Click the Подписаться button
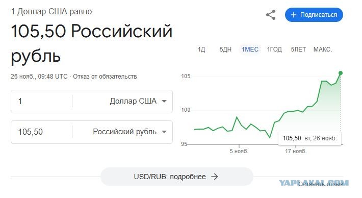 click(x=314, y=15)
